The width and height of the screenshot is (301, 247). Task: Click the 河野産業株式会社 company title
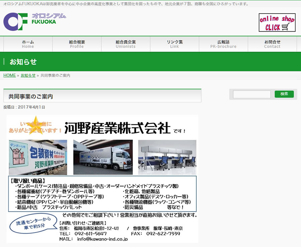(117, 128)
